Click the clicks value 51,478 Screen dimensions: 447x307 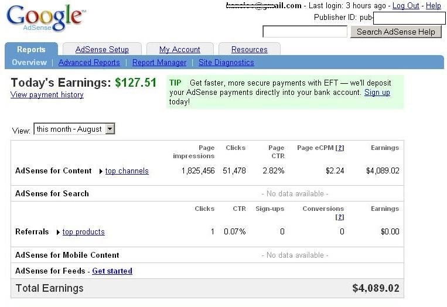(234, 170)
